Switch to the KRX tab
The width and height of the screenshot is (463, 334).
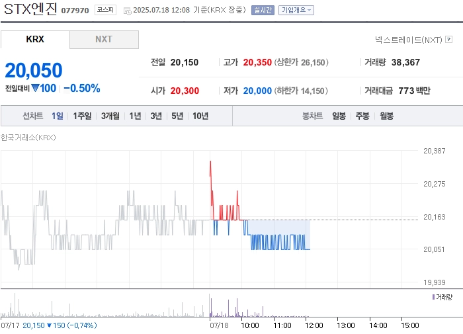tap(35, 39)
